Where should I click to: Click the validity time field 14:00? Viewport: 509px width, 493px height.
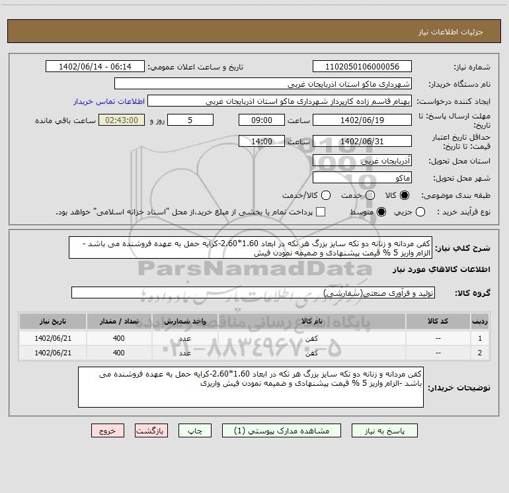click(262, 141)
